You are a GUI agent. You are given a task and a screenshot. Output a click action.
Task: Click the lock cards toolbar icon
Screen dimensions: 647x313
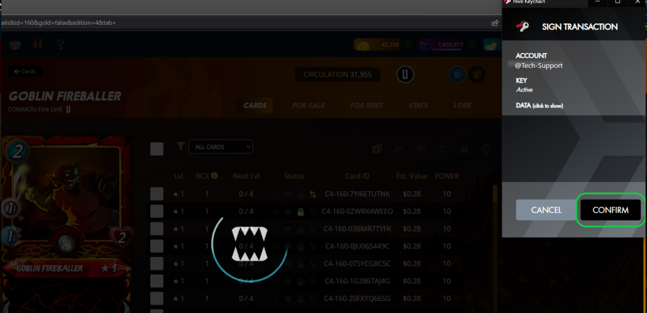point(465,149)
